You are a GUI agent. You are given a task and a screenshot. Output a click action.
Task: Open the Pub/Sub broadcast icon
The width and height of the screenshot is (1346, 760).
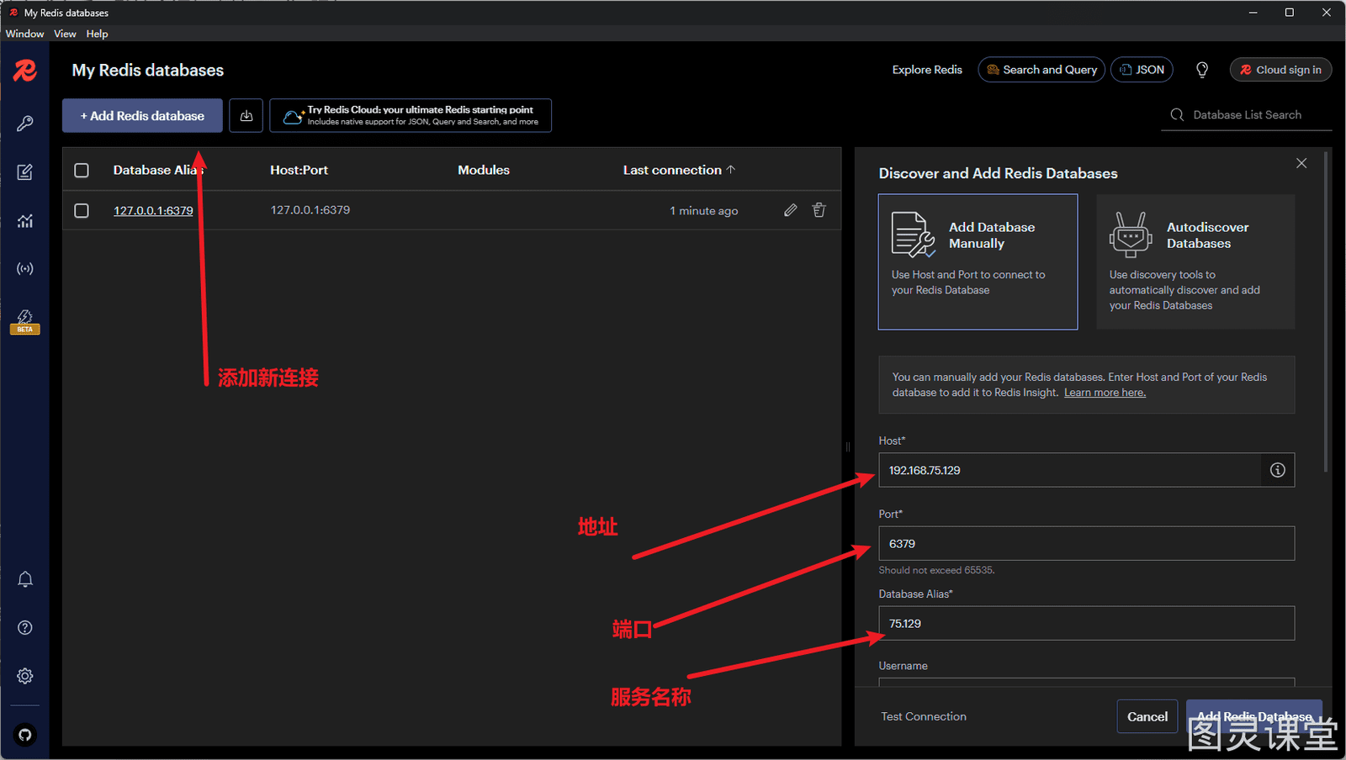[25, 269]
